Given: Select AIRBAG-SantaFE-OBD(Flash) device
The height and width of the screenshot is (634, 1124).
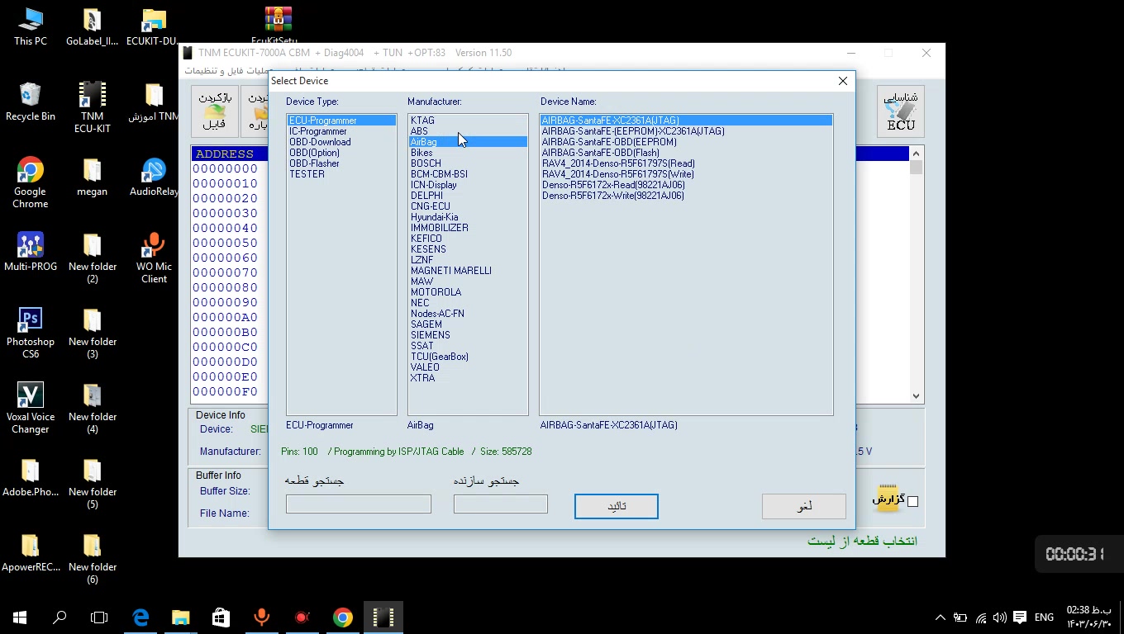Looking at the screenshot, I should [686, 153].
